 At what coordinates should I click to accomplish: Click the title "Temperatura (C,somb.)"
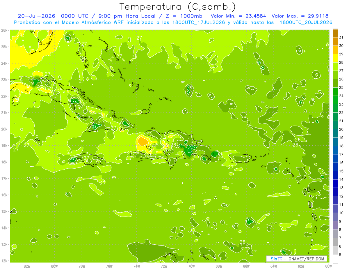pos(178,7)
